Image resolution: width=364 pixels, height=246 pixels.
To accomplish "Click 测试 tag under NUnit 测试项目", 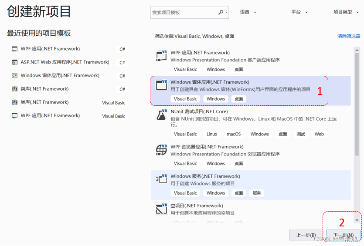I will point(301,134).
